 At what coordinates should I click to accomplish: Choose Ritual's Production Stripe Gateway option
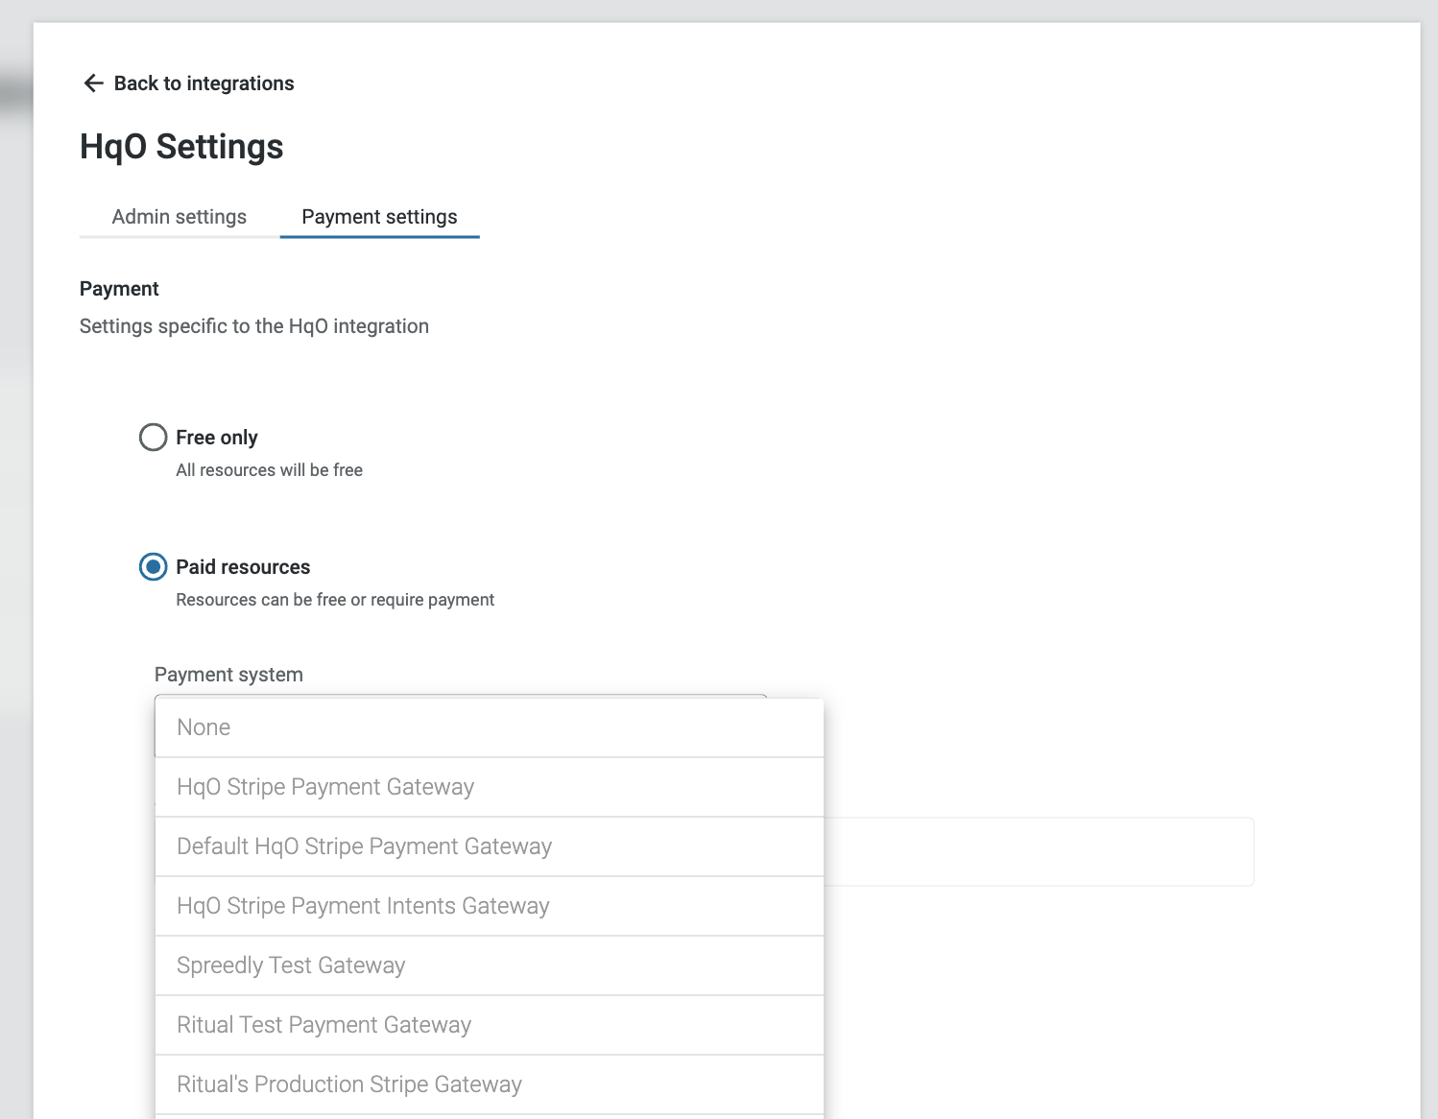coord(490,1084)
